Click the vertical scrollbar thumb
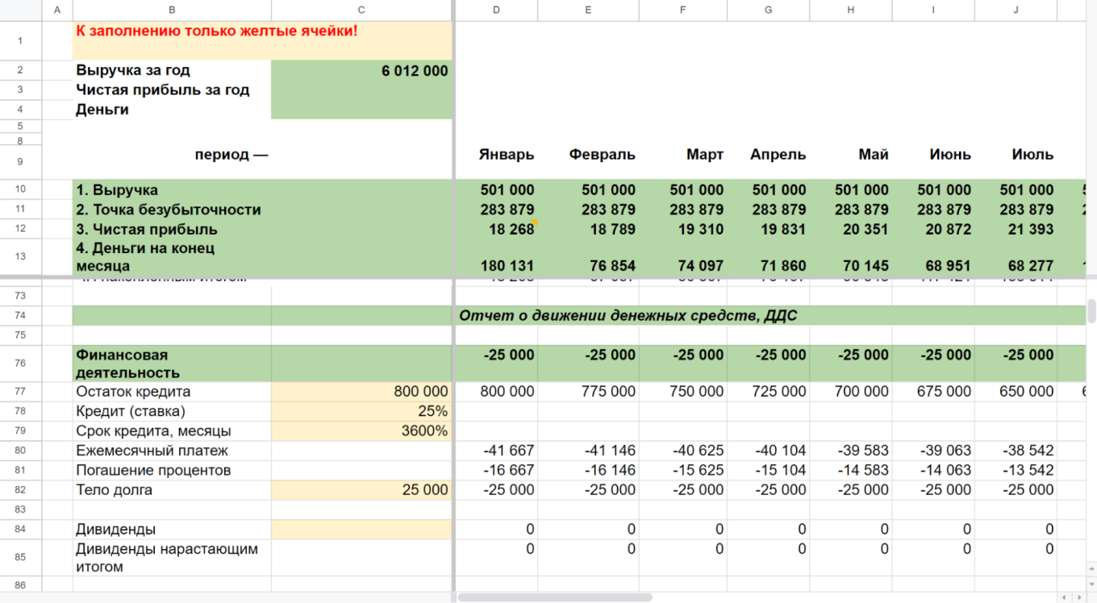The width and height of the screenshot is (1097, 603). [1091, 310]
